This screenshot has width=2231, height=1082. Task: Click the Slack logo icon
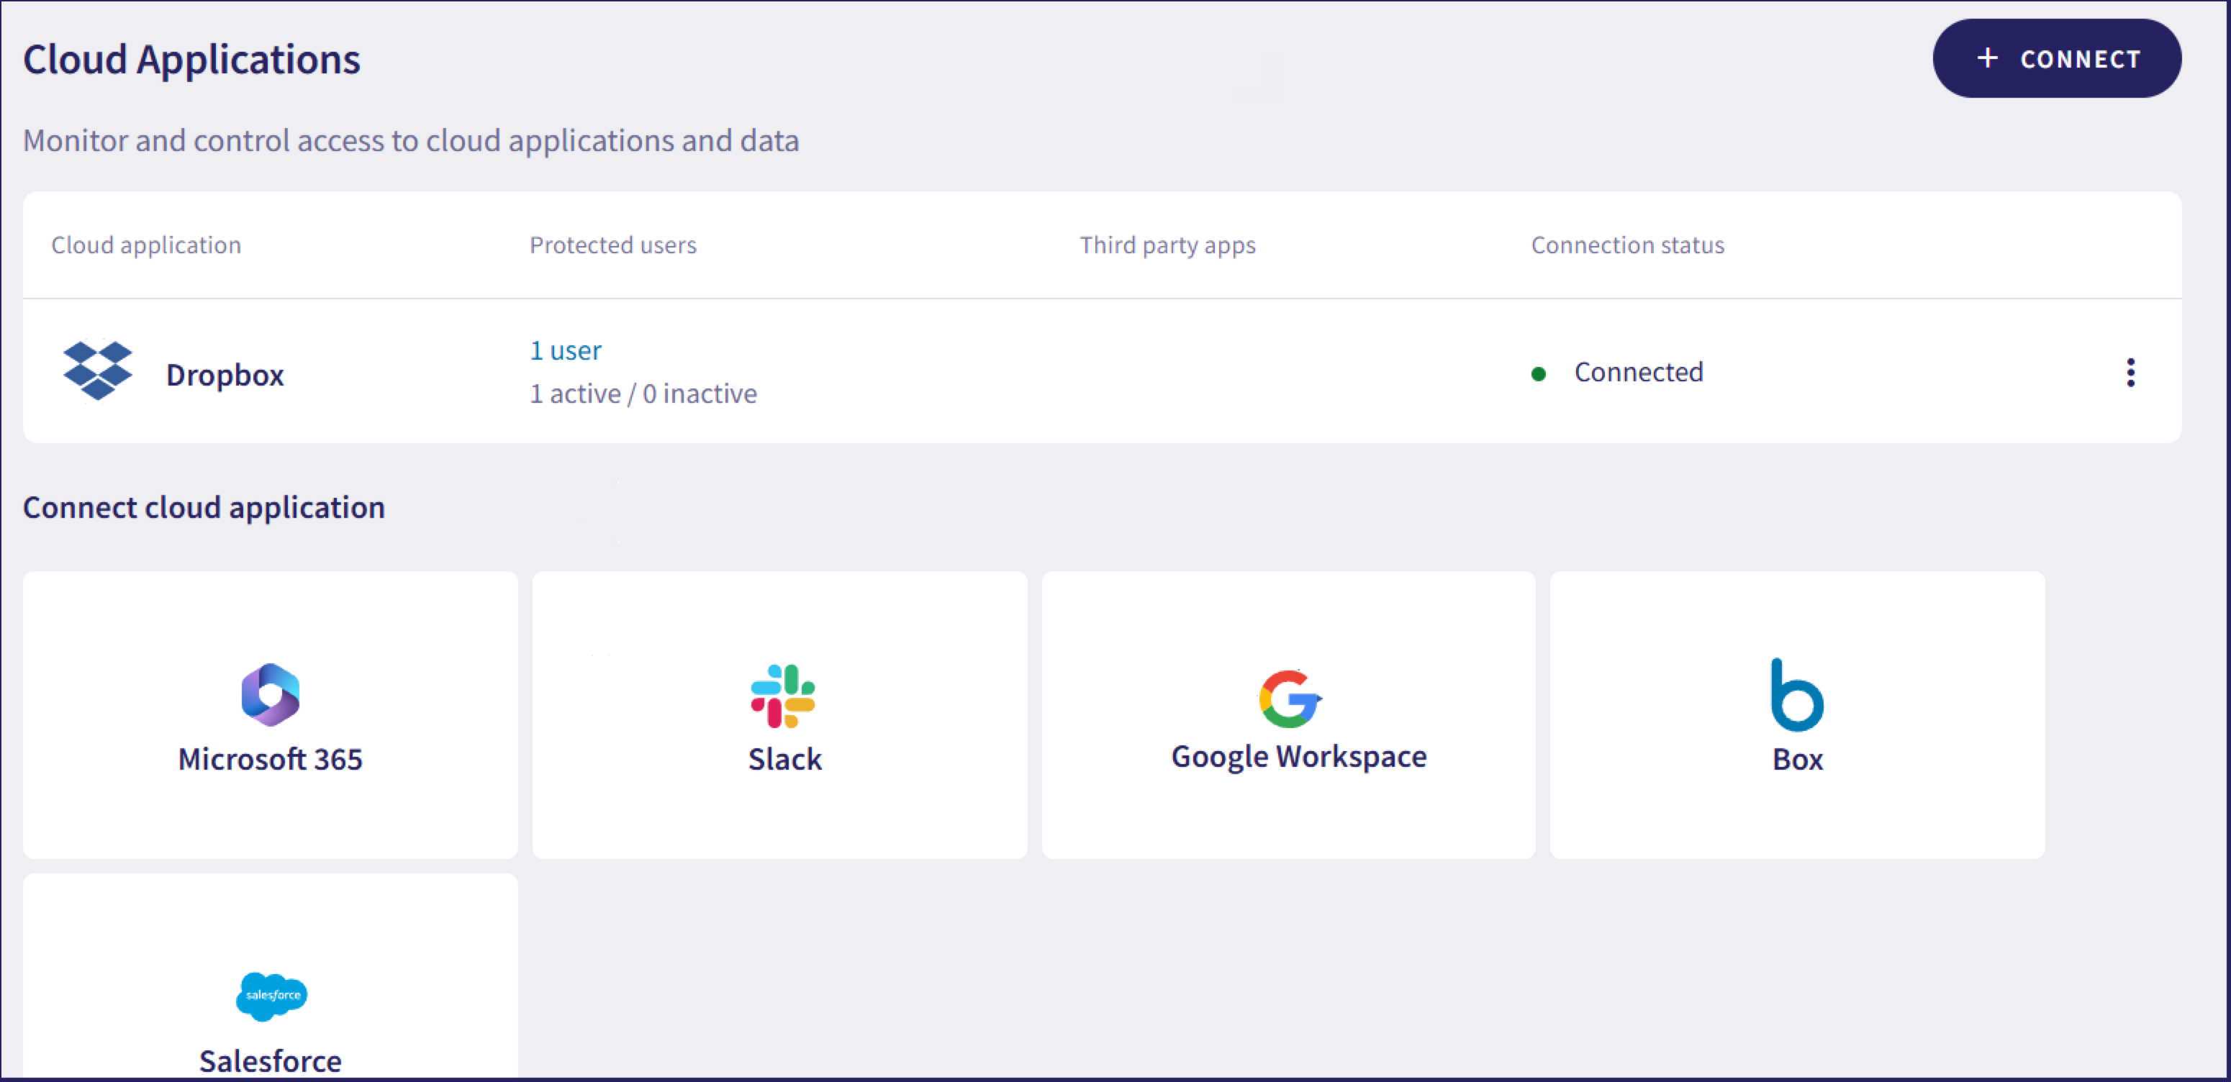(783, 696)
